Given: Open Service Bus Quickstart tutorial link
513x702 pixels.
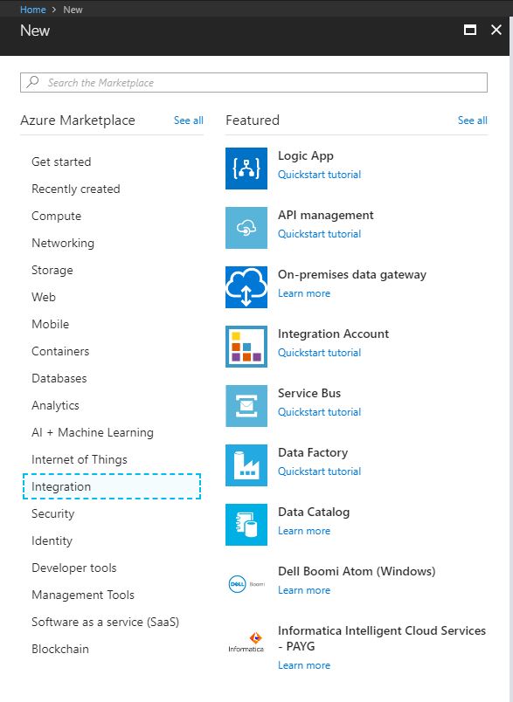Looking at the screenshot, I should pos(319,412).
